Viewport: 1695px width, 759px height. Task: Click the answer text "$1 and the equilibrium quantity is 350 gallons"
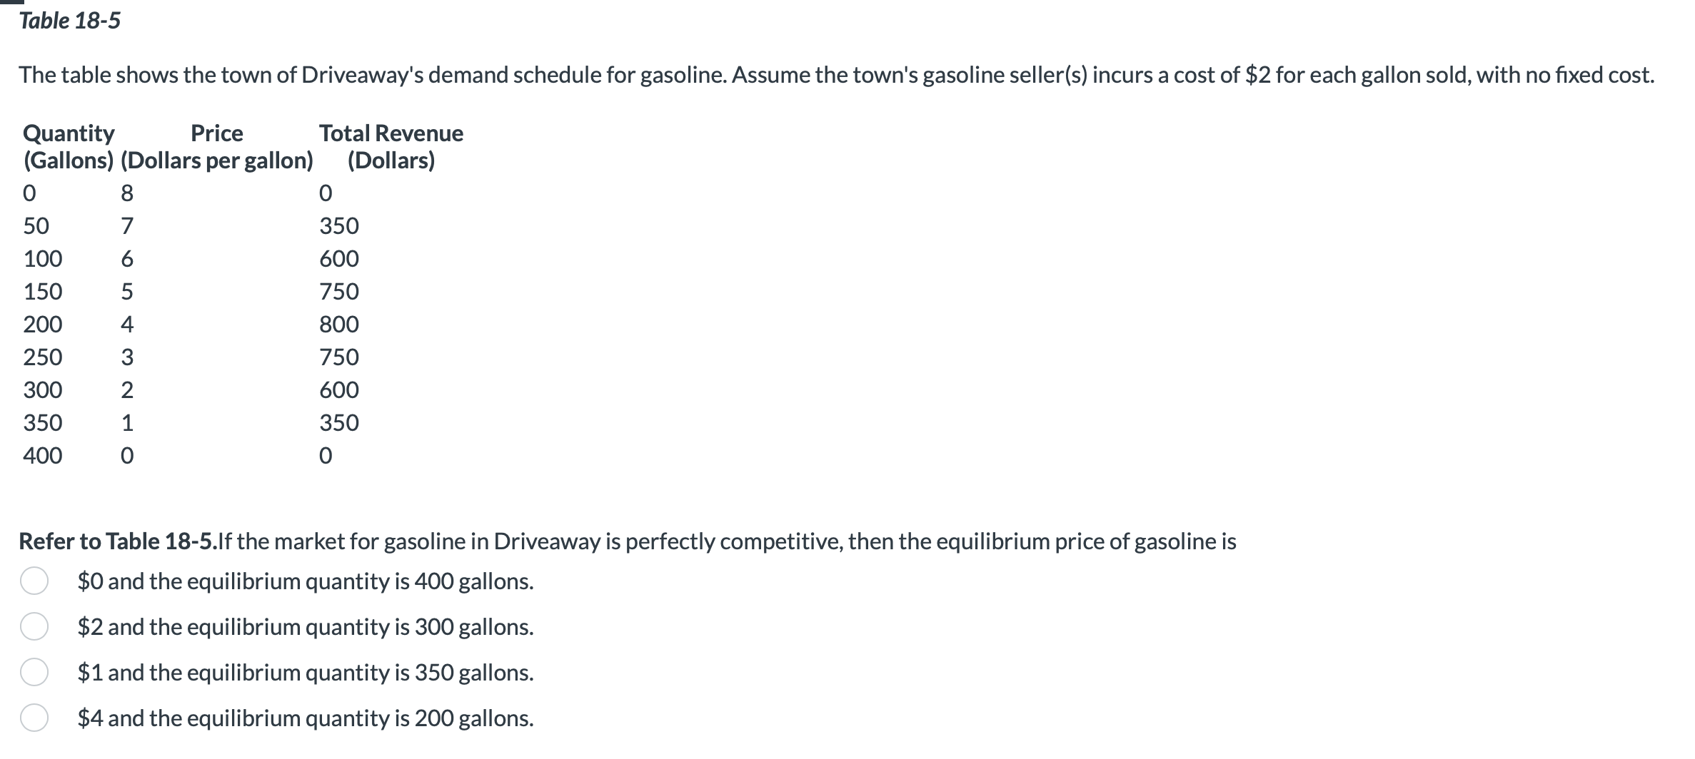pos(306,673)
